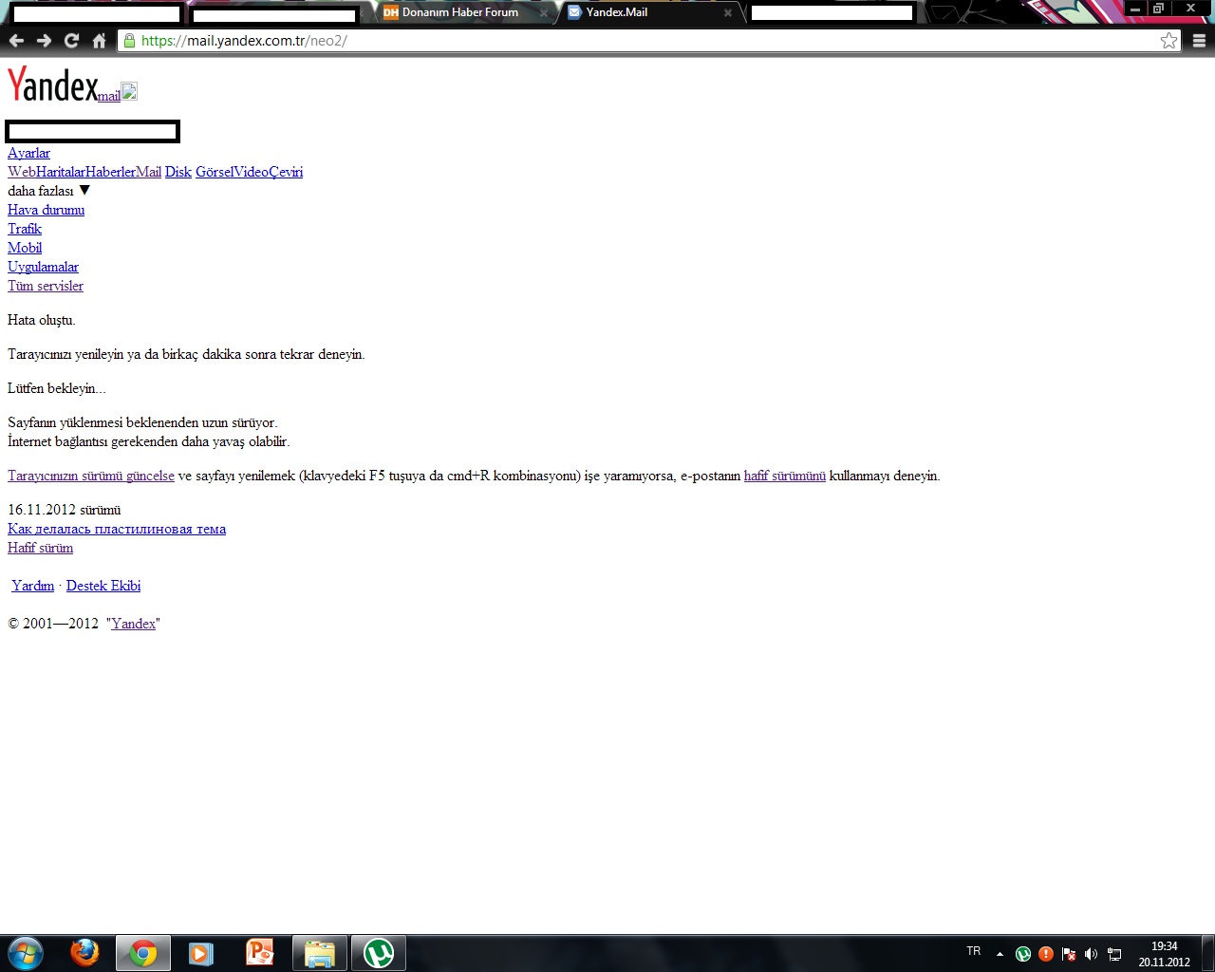The height and width of the screenshot is (972, 1215).
Task: Open the Destek Ekibi link
Action: point(103,586)
